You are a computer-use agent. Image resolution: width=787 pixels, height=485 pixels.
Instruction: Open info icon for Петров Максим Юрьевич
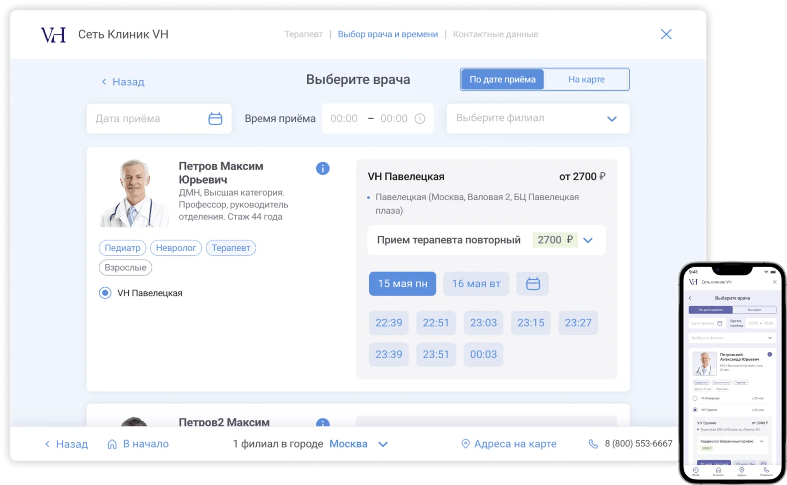[x=322, y=168]
